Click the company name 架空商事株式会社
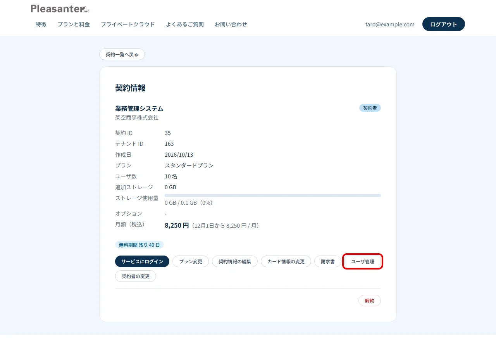The image size is (496, 349). (x=137, y=117)
